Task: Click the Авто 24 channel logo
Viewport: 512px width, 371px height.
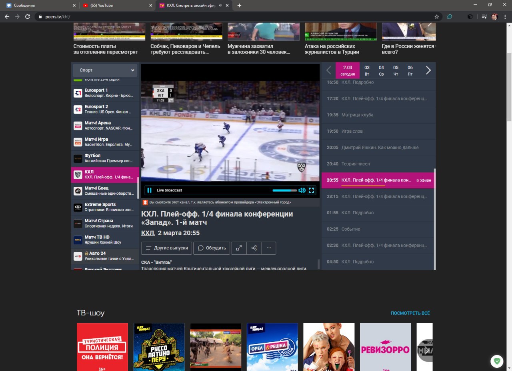Action: pos(78,256)
